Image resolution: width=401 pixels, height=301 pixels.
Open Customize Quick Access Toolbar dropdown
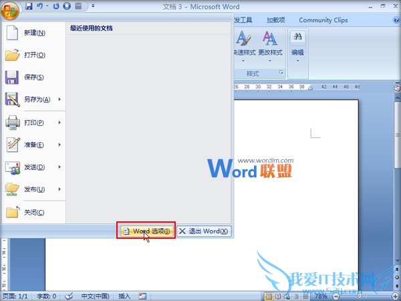click(x=93, y=5)
